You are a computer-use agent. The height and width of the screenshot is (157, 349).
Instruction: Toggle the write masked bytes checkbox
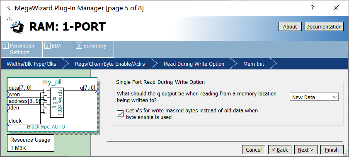[120, 114]
